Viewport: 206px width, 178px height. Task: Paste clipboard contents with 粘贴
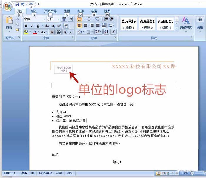click(9, 24)
